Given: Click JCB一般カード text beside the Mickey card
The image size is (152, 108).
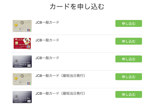Looking at the screenshot, I should (x=47, y=40).
